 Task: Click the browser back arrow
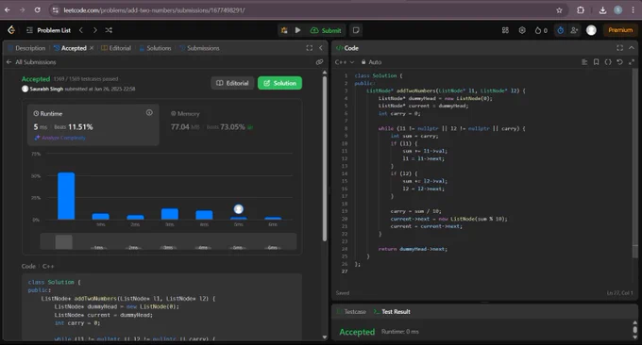tap(8, 9)
